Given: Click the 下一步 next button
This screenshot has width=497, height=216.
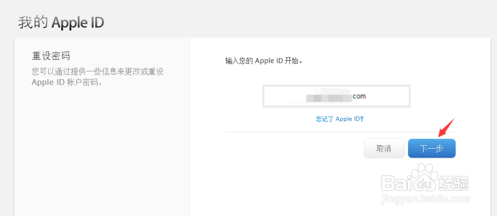Looking at the screenshot, I should tap(431, 148).
